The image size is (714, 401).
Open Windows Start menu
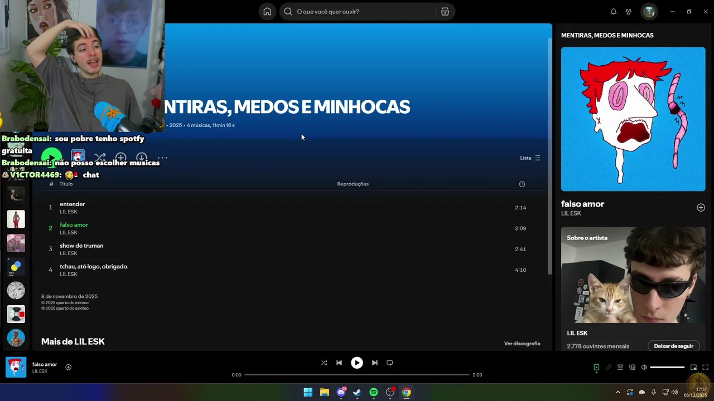click(308, 392)
